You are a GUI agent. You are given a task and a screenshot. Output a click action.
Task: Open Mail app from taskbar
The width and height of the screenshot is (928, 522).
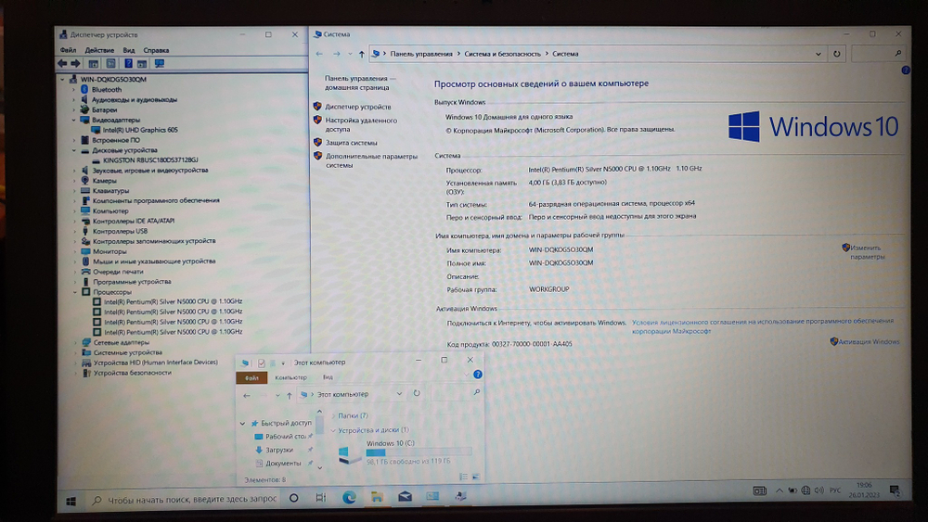[405, 497]
